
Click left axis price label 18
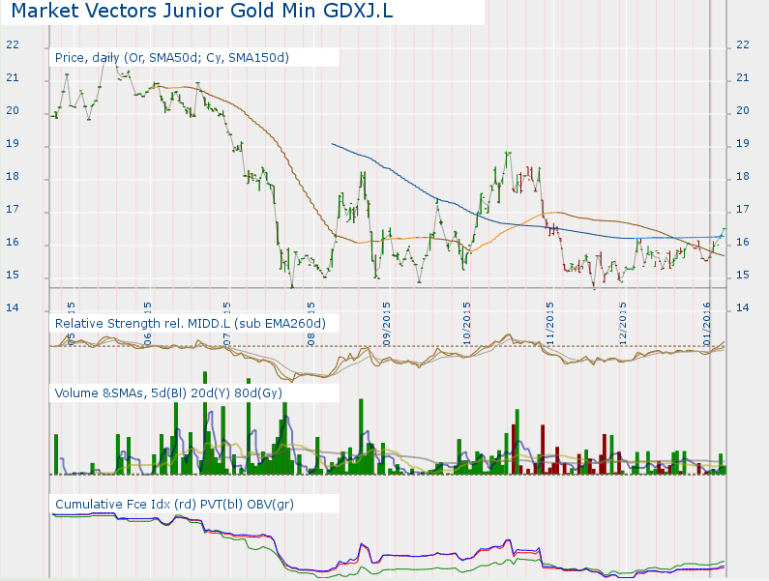click(x=13, y=176)
